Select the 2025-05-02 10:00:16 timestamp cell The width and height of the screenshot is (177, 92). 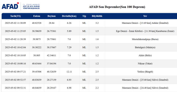click(x=15, y=64)
